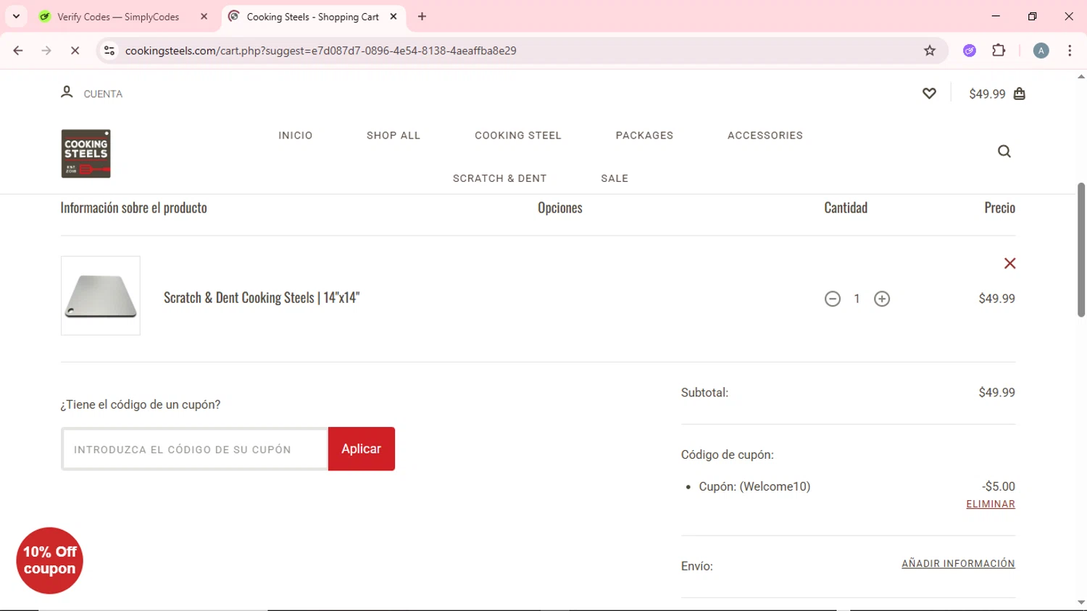Click the page vertical scrollbar thumb
The width and height of the screenshot is (1087, 611).
(1080, 249)
